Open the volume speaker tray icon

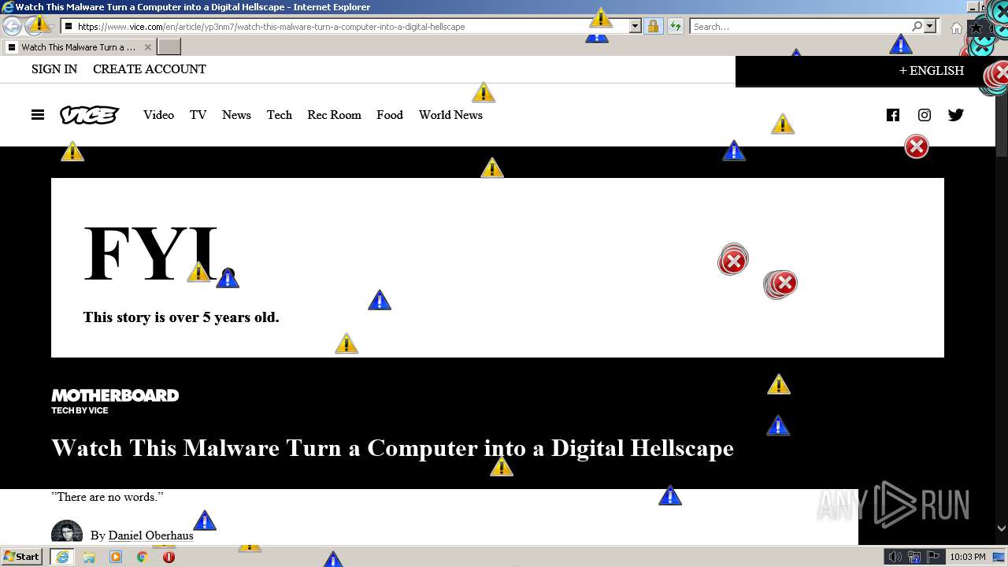(895, 557)
